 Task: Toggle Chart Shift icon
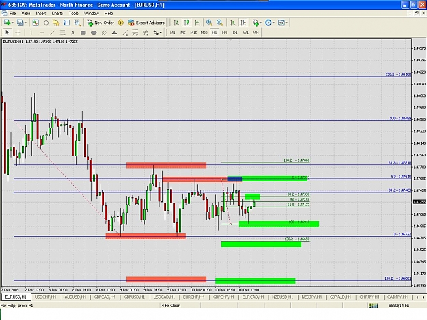coord(243,23)
